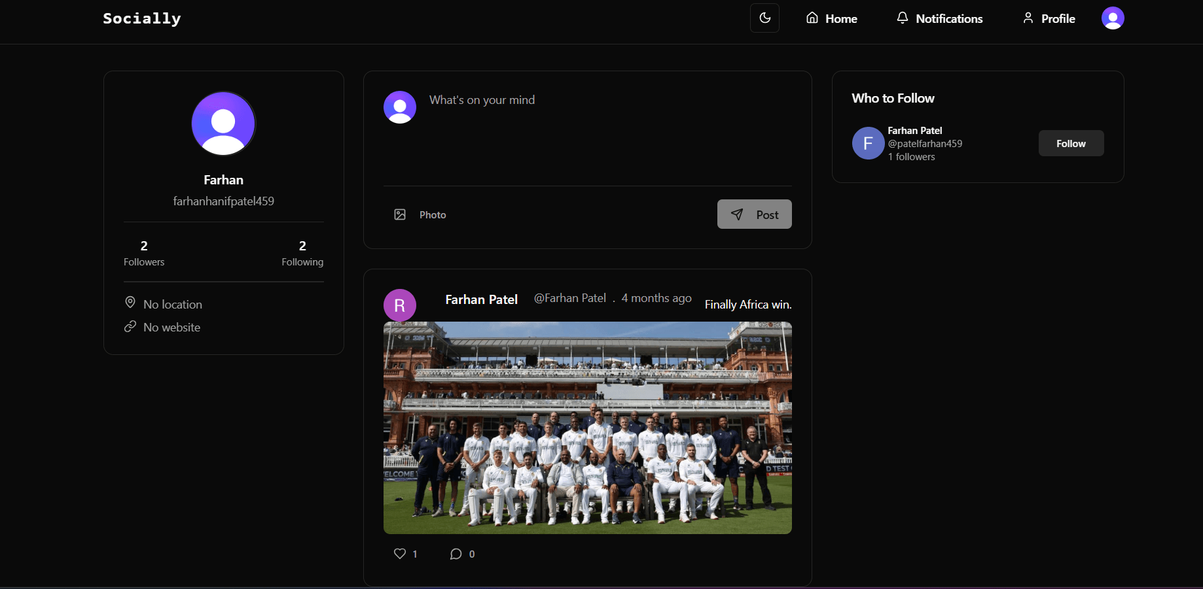Open the cricket team photo
The width and height of the screenshot is (1203, 589).
587,428
